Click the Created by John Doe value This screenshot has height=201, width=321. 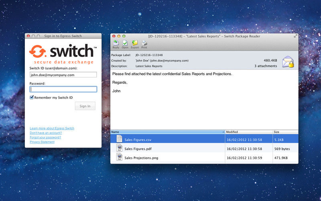[x=162, y=61]
